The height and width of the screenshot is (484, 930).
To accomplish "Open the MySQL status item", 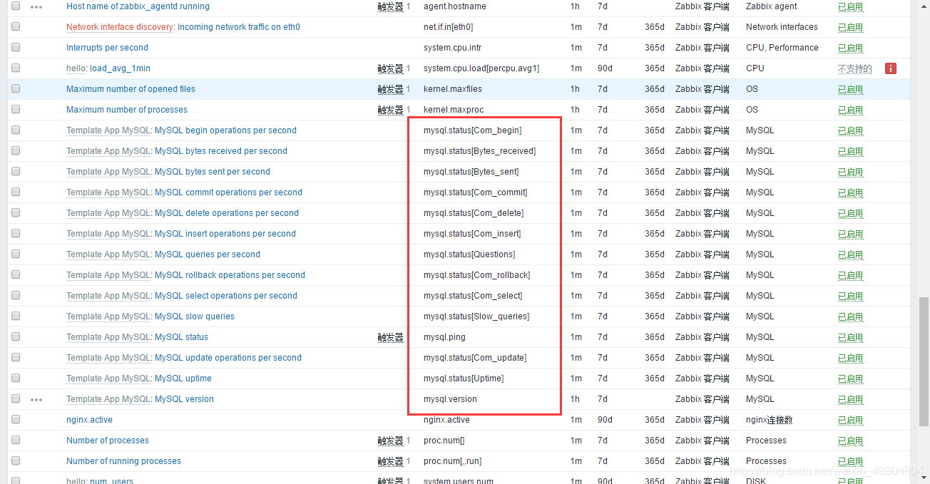I will point(181,337).
